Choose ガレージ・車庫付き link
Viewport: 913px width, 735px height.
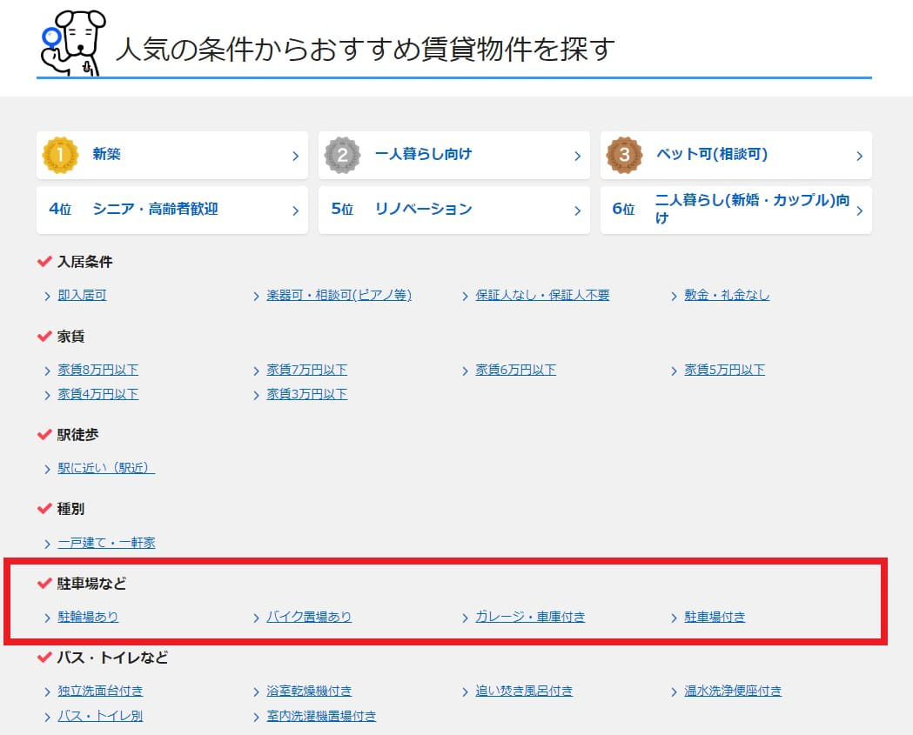(530, 617)
